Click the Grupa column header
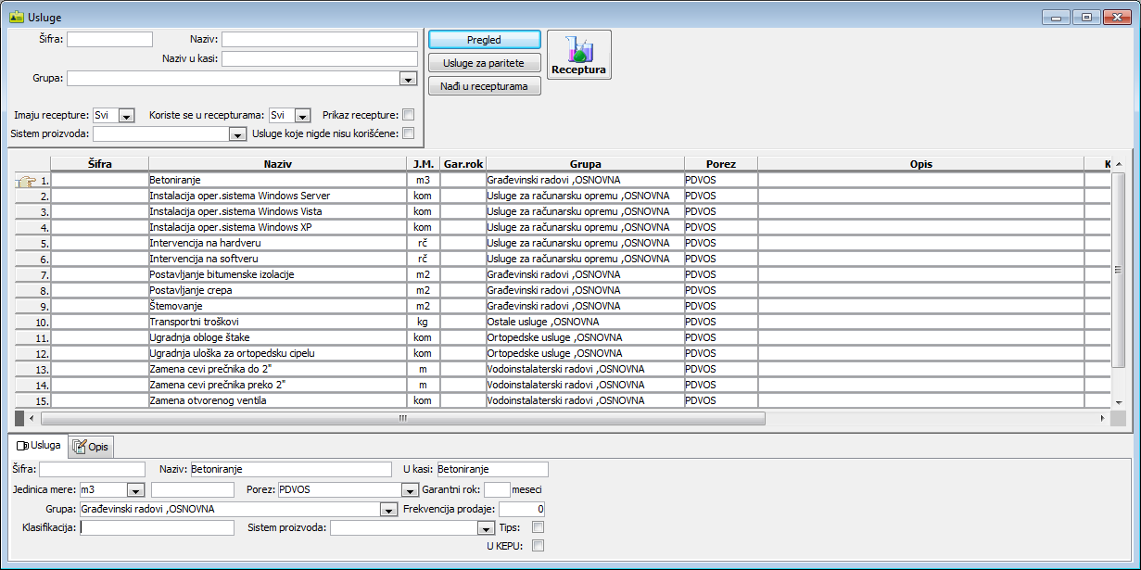1141x570 pixels. (x=584, y=164)
